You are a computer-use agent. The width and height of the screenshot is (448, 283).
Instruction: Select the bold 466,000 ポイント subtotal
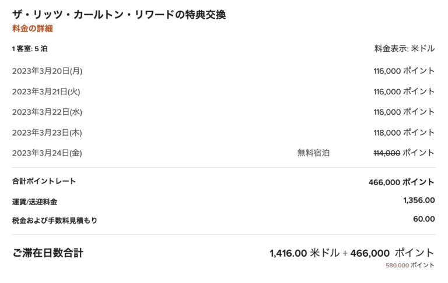tap(401, 182)
